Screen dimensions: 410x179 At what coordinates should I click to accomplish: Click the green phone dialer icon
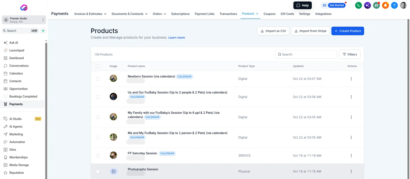coord(358,5)
